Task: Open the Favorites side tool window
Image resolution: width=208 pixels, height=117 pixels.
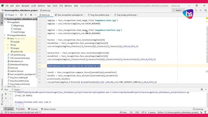Action: (x=2, y=99)
